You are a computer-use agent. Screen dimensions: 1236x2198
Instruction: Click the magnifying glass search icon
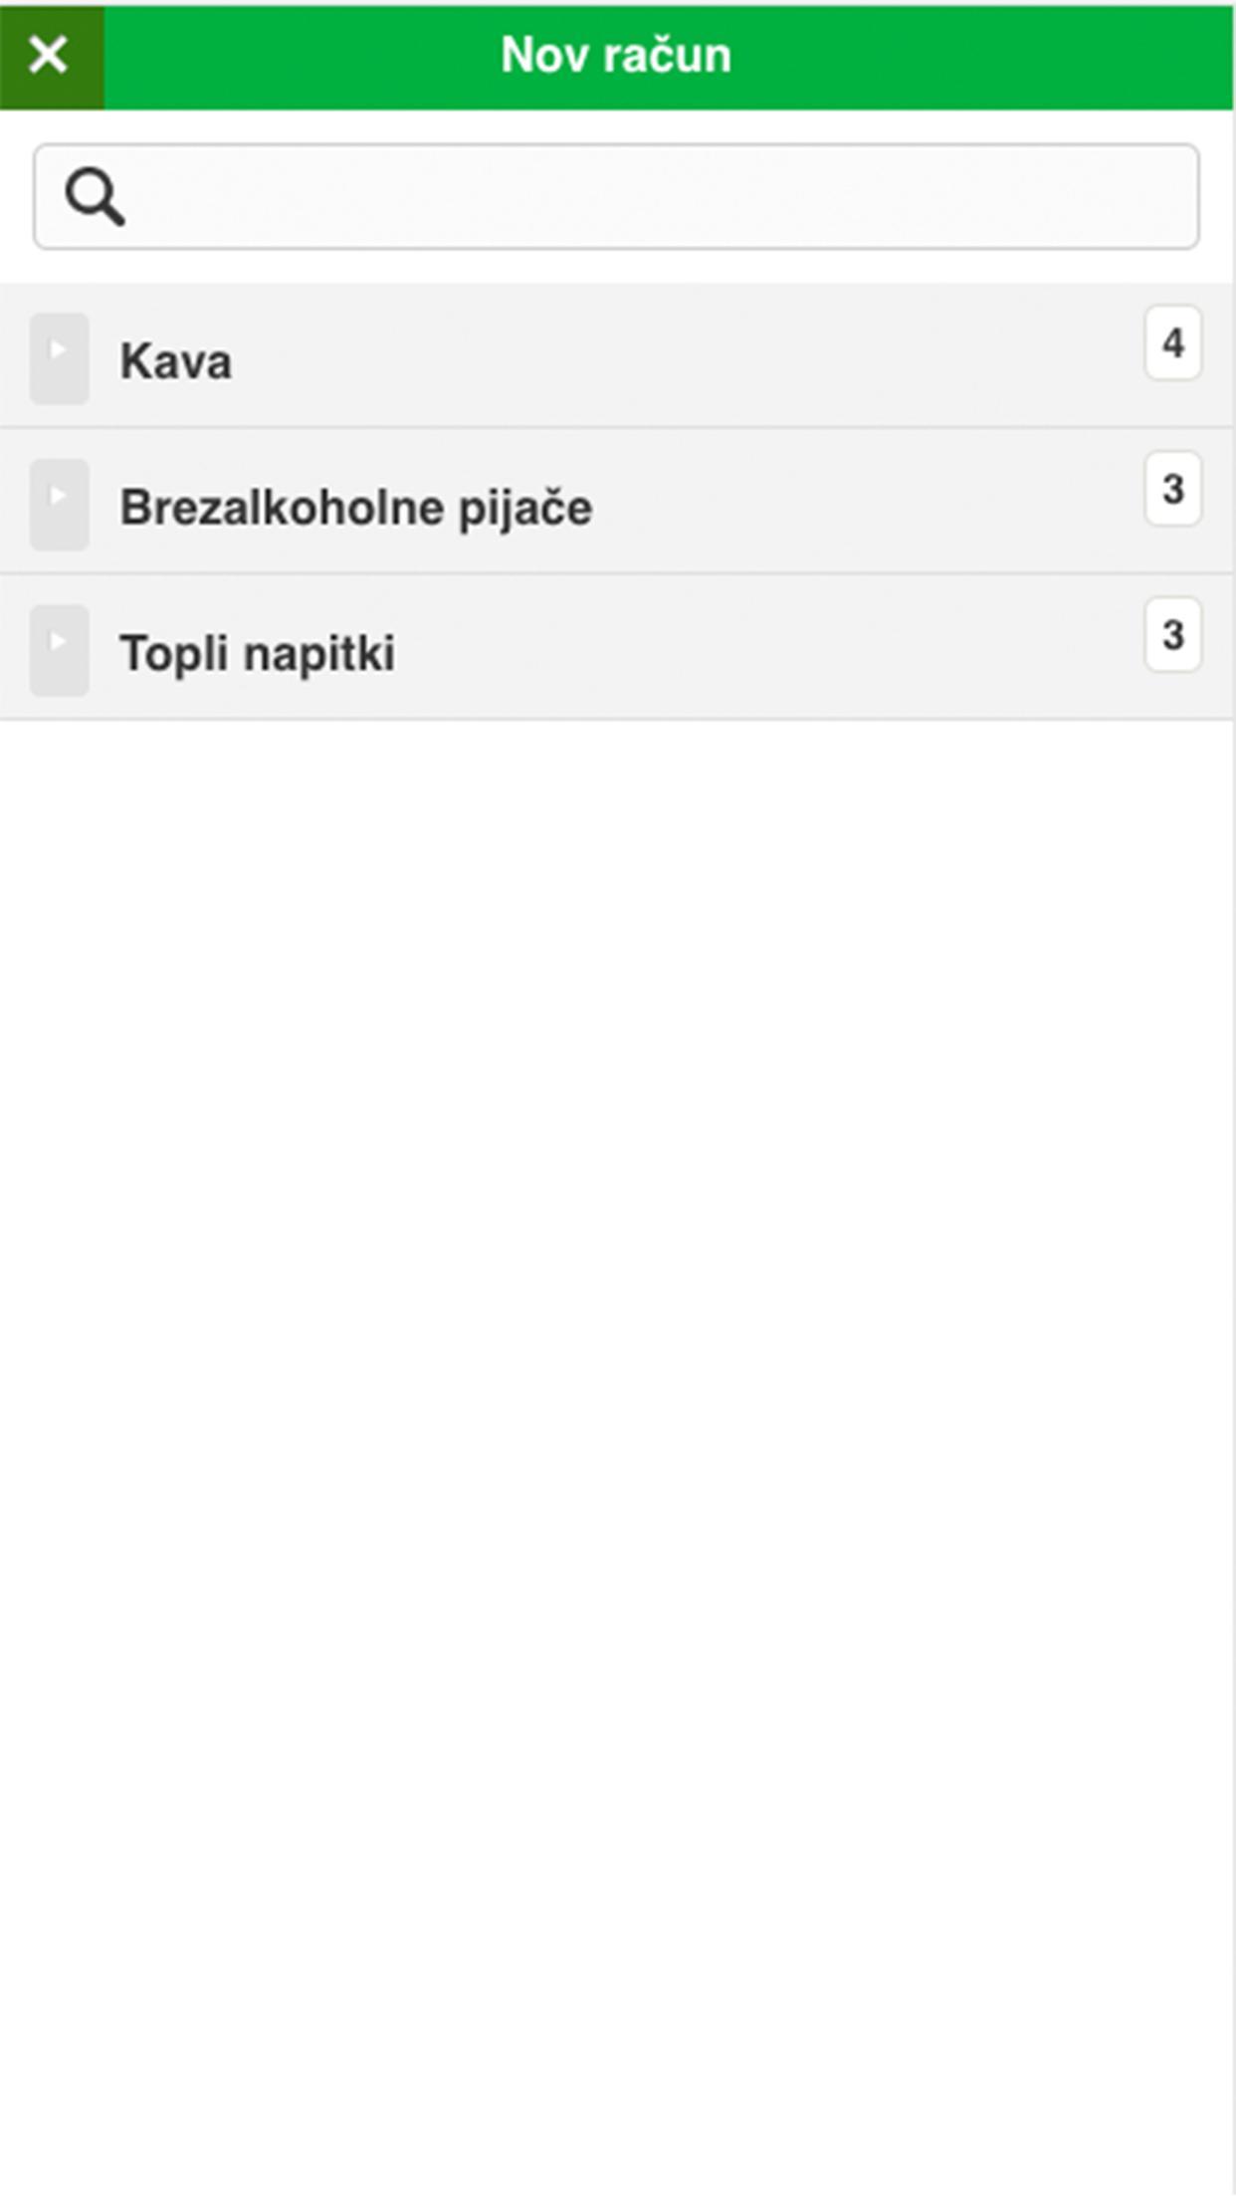95,196
